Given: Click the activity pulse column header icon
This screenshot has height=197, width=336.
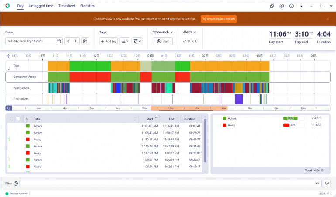Looking at the screenshot, I should pyautogui.click(x=27, y=119).
